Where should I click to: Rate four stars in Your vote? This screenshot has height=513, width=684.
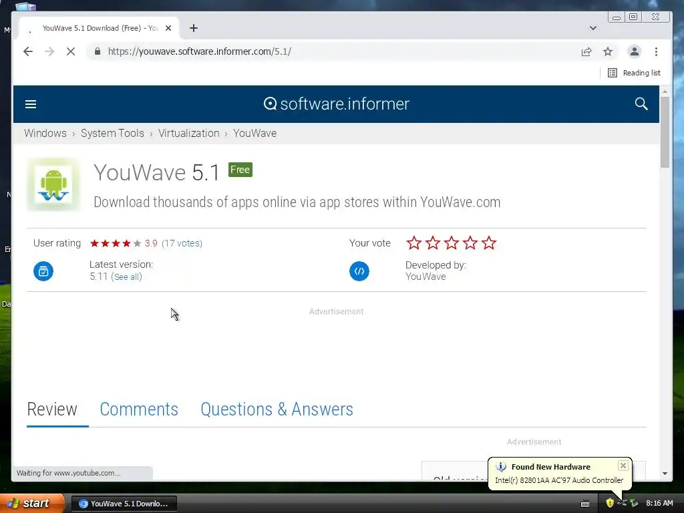[470, 243]
